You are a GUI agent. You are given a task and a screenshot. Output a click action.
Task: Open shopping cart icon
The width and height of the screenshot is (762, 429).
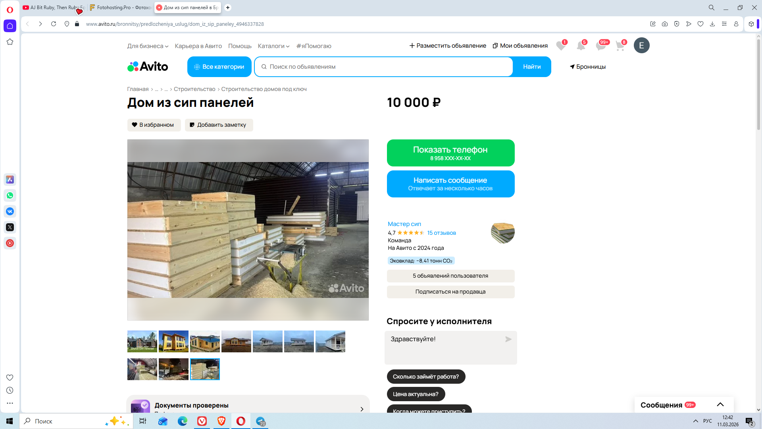(x=620, y=46)
